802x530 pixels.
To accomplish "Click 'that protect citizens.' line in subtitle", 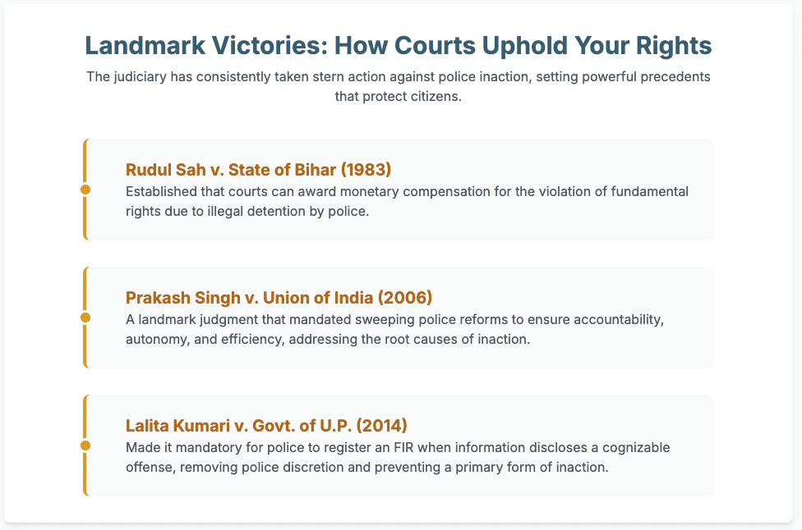I will (x=400, y=96).
